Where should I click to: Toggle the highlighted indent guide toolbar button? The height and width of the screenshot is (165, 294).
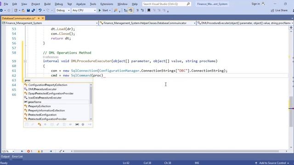click(x=130, y=11)
